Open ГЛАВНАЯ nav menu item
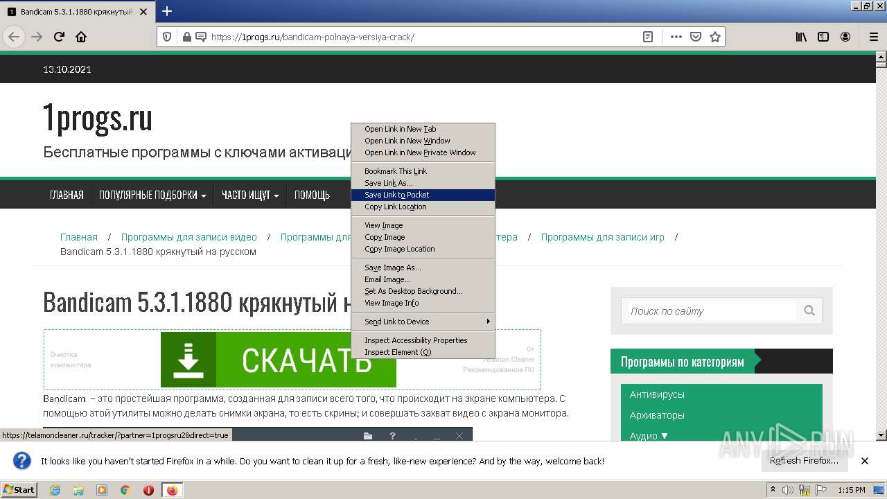The width and height of the screenshot is (887, 499). click(67, 195)
